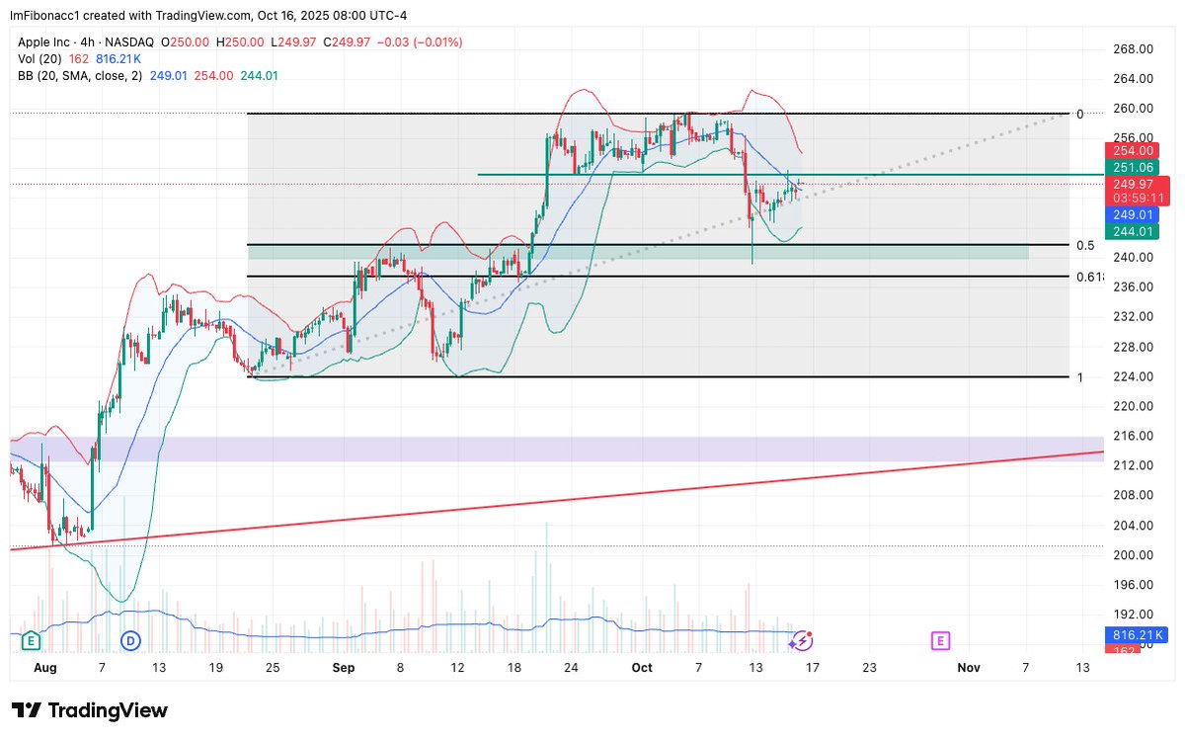Click the green earnings E marker in August

[x=32, y=641]
